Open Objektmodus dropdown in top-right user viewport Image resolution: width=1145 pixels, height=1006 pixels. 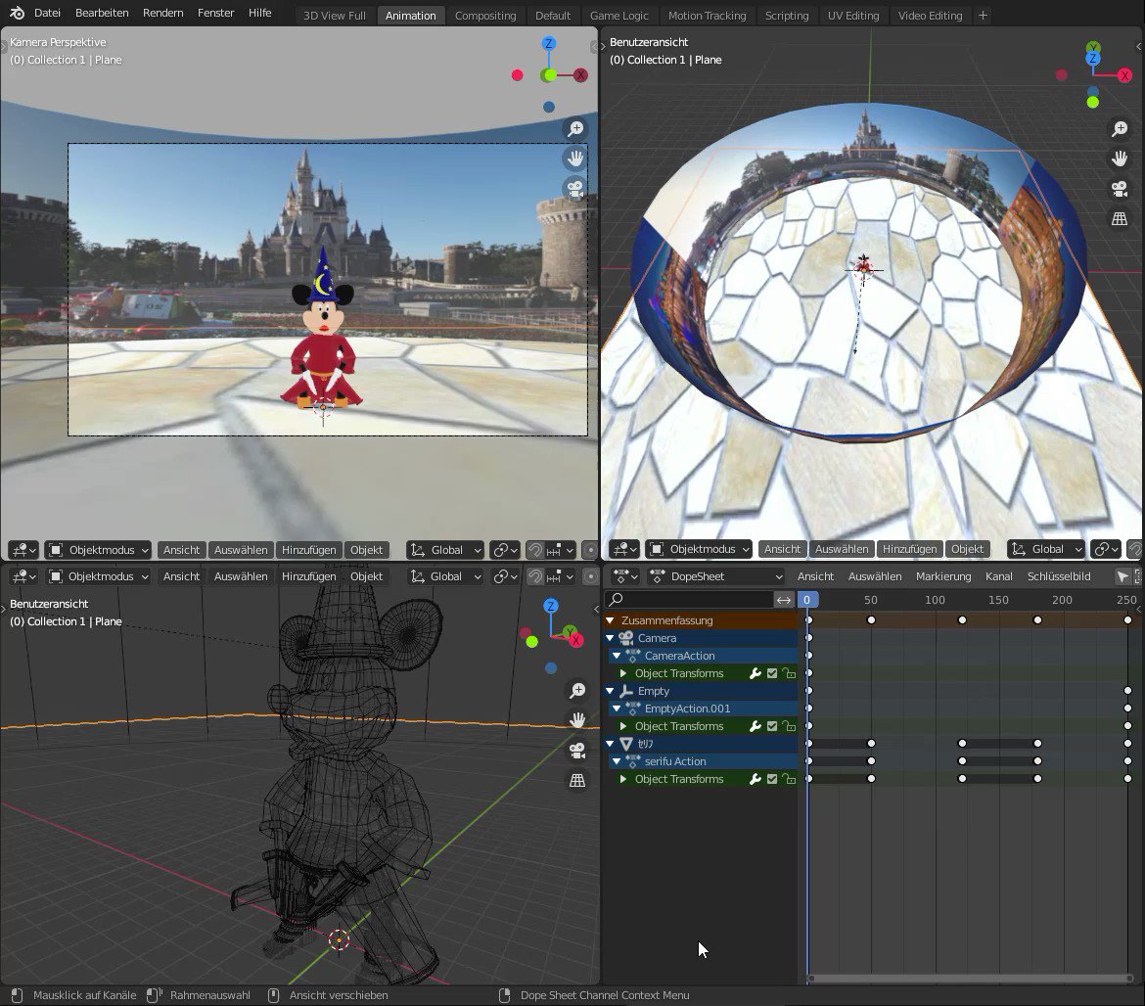tap(699, 549)
